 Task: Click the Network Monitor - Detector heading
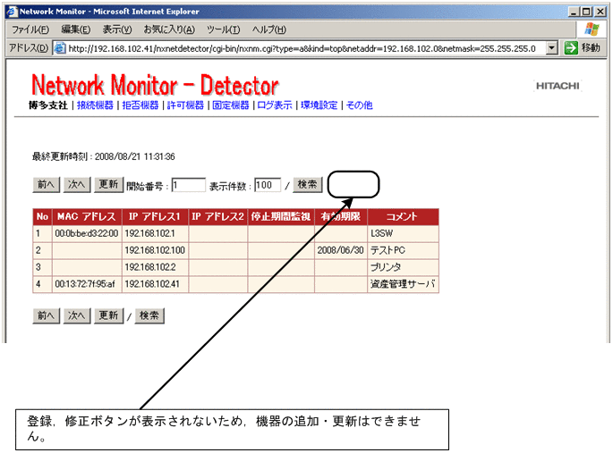pos(155,85)
